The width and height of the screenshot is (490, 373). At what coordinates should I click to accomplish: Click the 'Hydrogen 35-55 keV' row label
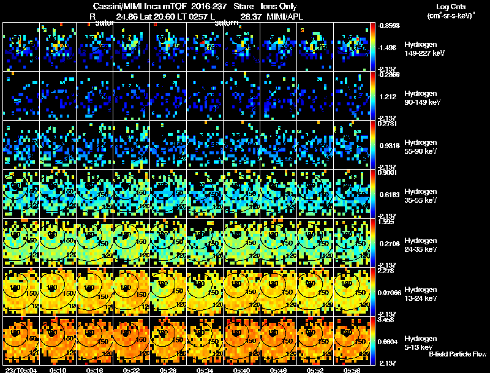pyautogui.click(x=421, y=196)
